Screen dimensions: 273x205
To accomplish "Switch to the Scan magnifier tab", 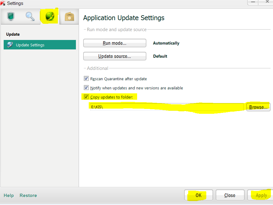I will pyautogui.click(x=30, y=16).
